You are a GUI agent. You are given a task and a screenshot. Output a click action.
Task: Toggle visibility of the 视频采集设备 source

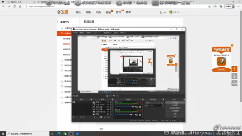(108, 112)
